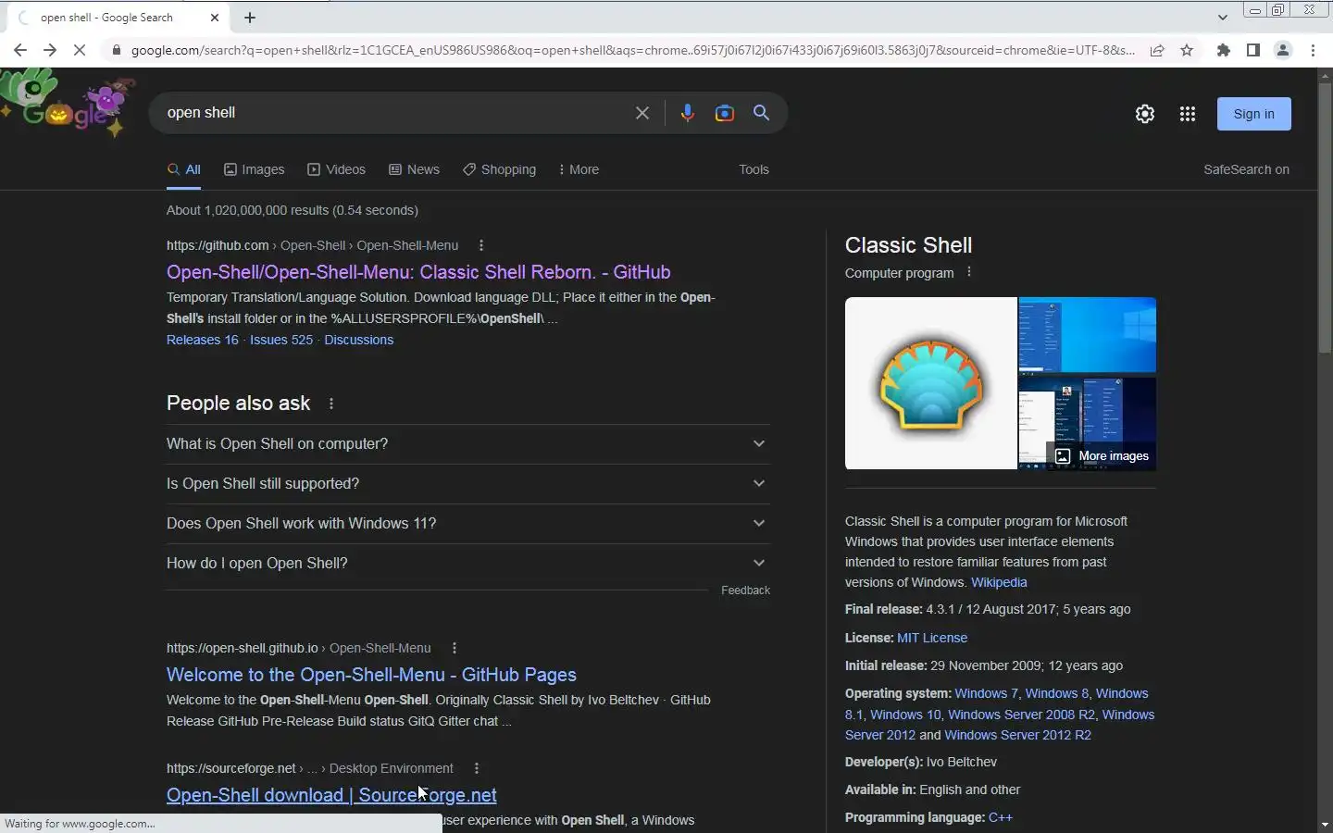This screenshot has height=833, width=1333.
Task: Expand 'What is Open Shell on computer?'
Action: [x=468, y=444]
